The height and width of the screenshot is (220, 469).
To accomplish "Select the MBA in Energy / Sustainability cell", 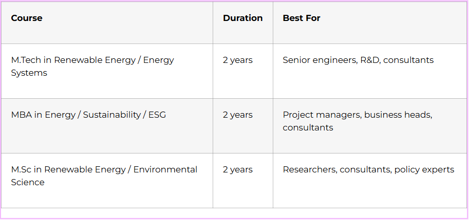I will coord(88,115).
